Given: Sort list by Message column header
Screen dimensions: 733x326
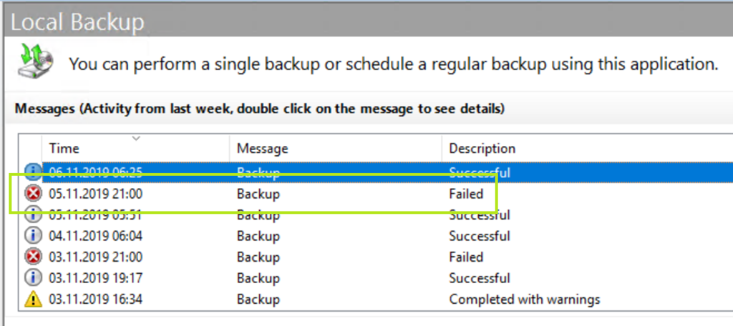Looking at the screenshot, I should pos(262,149).
